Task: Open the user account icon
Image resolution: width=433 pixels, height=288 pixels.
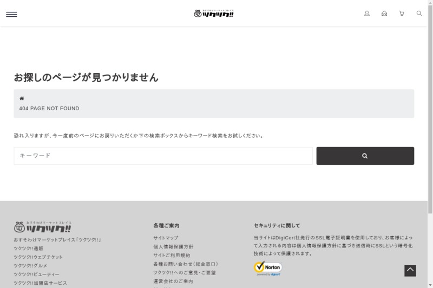Action: tap(367, 14)
